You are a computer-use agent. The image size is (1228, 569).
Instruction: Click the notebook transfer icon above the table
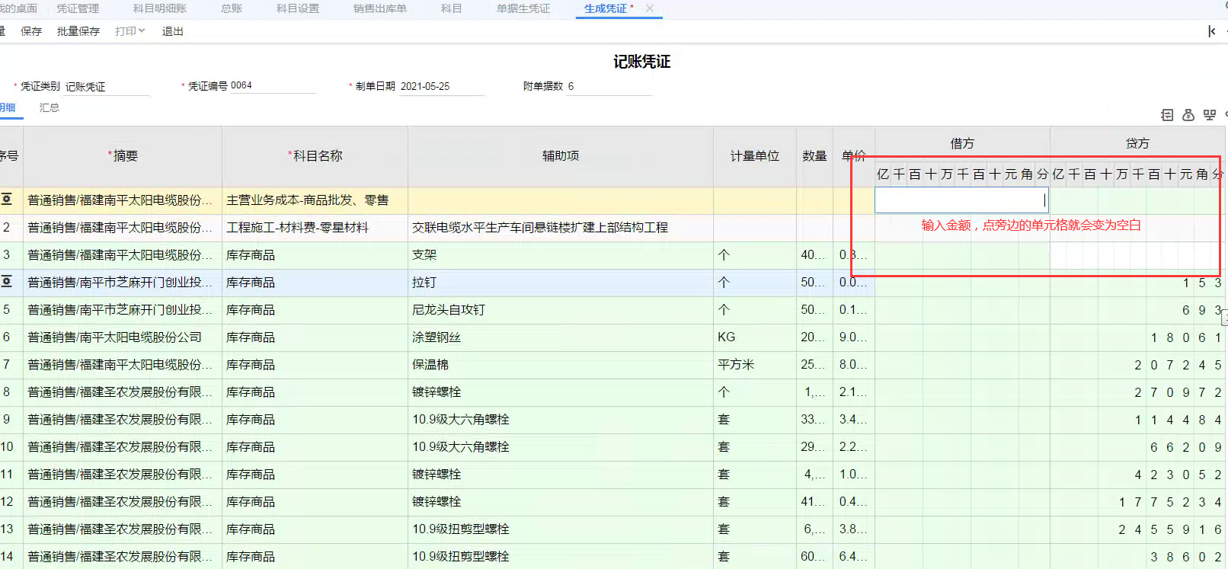click(1167, 115)
